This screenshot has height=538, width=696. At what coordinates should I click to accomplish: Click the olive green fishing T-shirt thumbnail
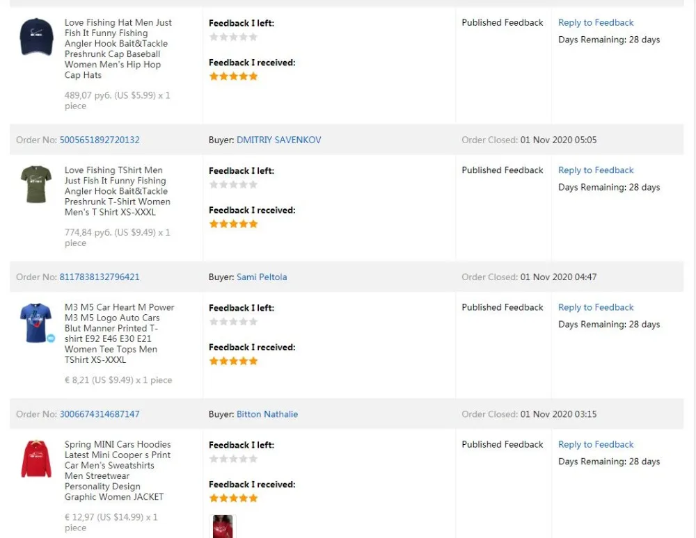(36, 184)
